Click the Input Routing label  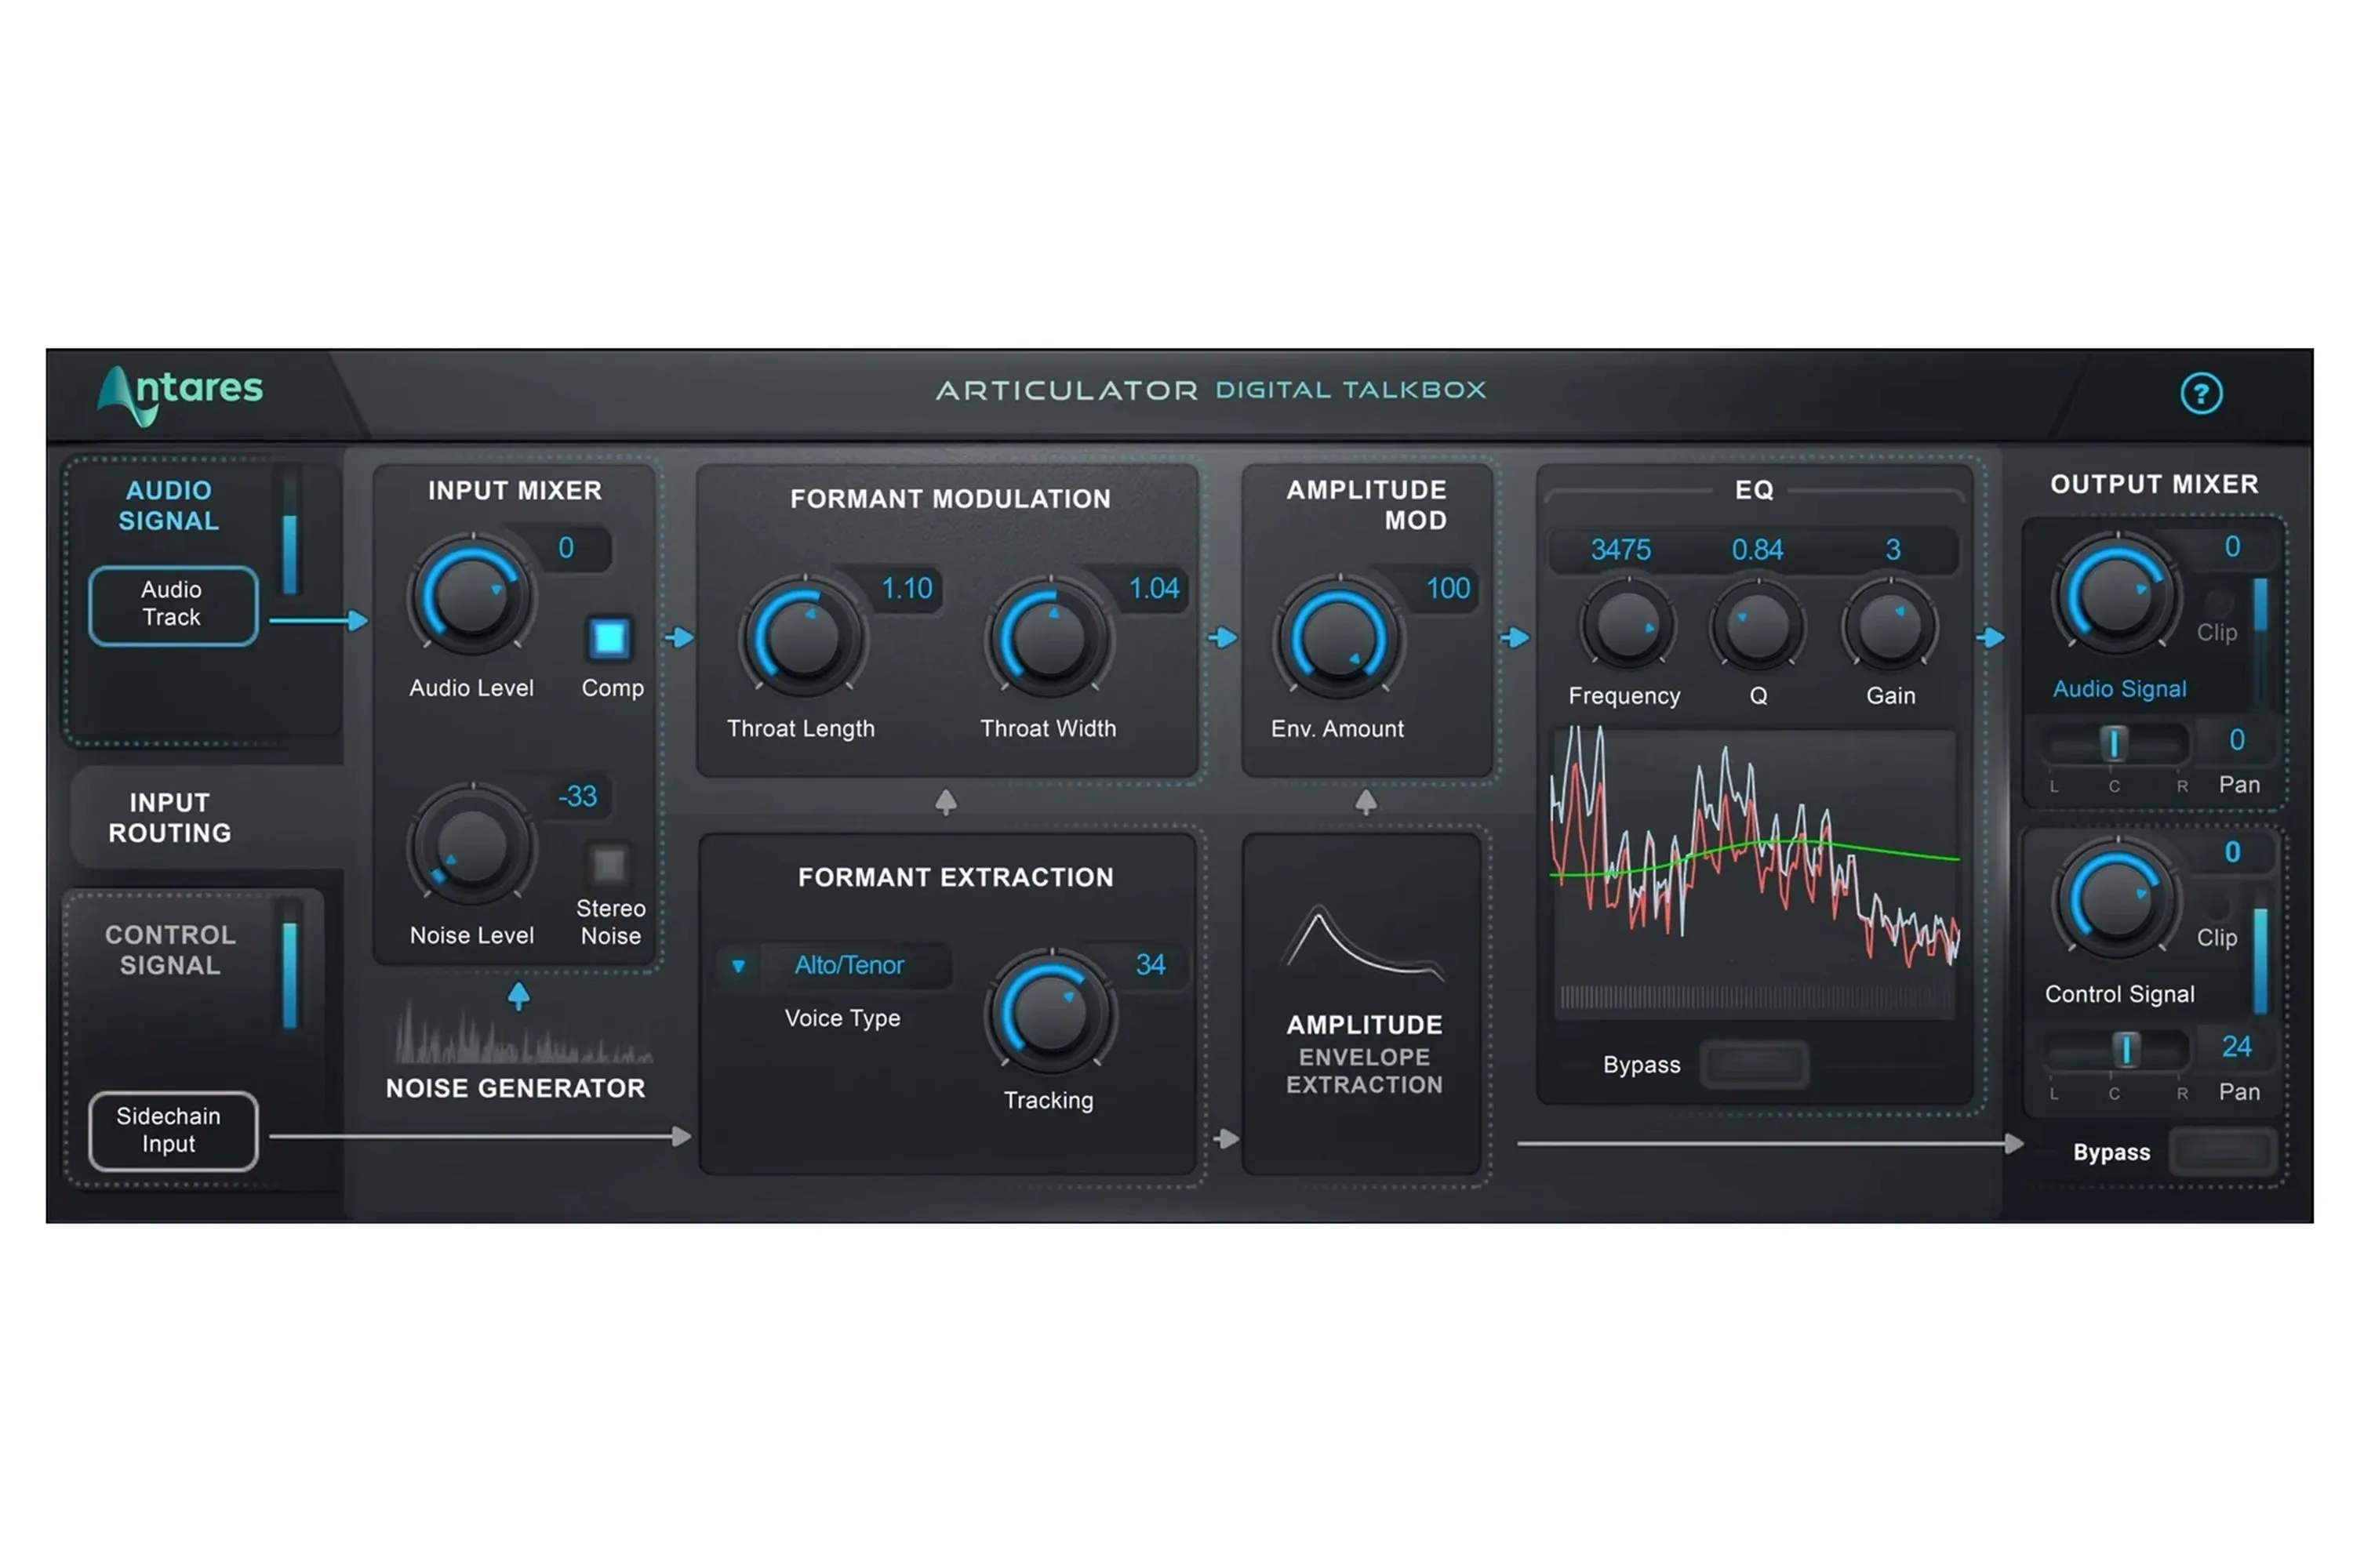coord(170,818)
